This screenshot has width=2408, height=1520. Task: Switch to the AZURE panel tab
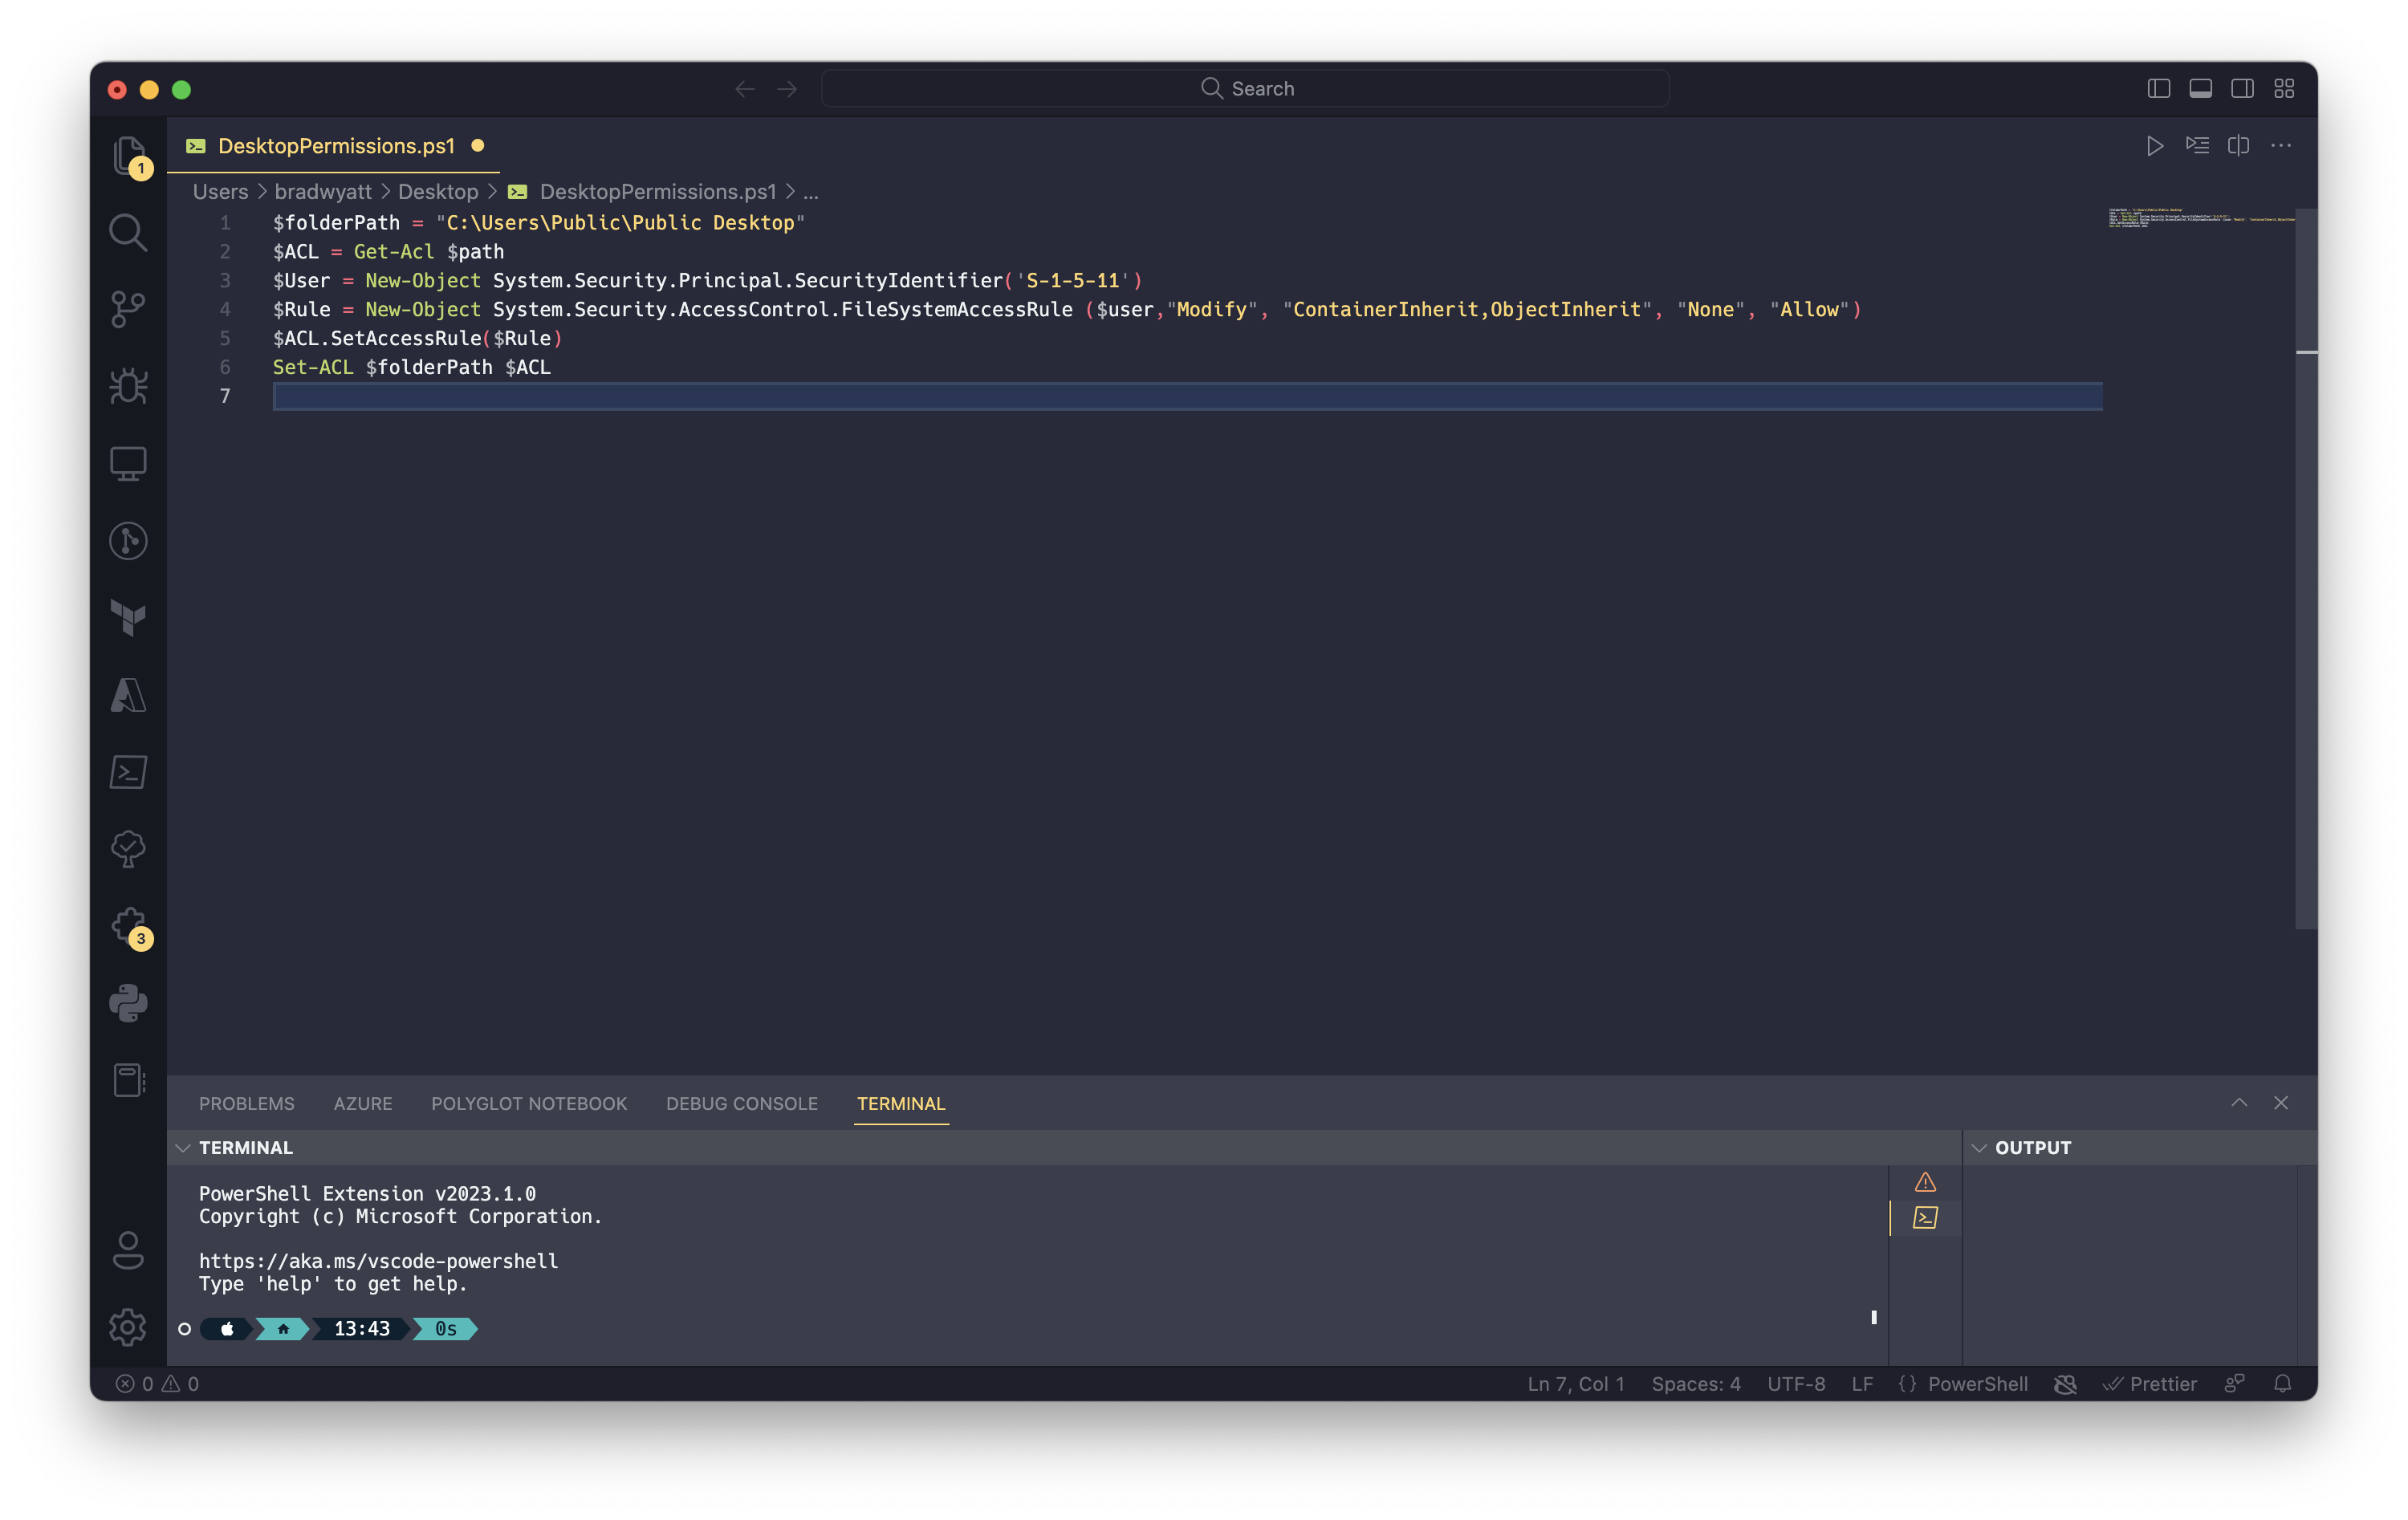[x=363, y=1103]
